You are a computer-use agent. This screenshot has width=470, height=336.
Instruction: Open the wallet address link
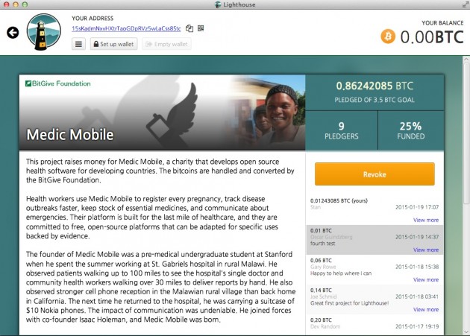tap(126, 28)
